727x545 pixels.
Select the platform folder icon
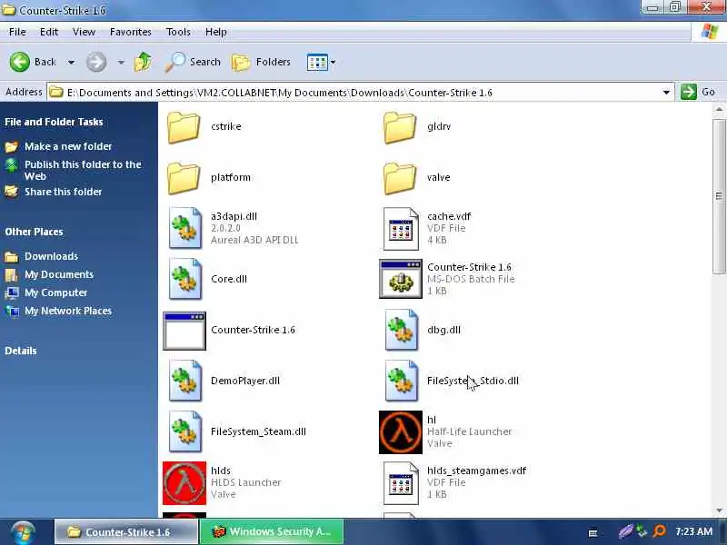[x=184, y=177]
